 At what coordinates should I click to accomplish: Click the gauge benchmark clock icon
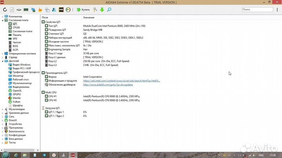click(68, 9)
